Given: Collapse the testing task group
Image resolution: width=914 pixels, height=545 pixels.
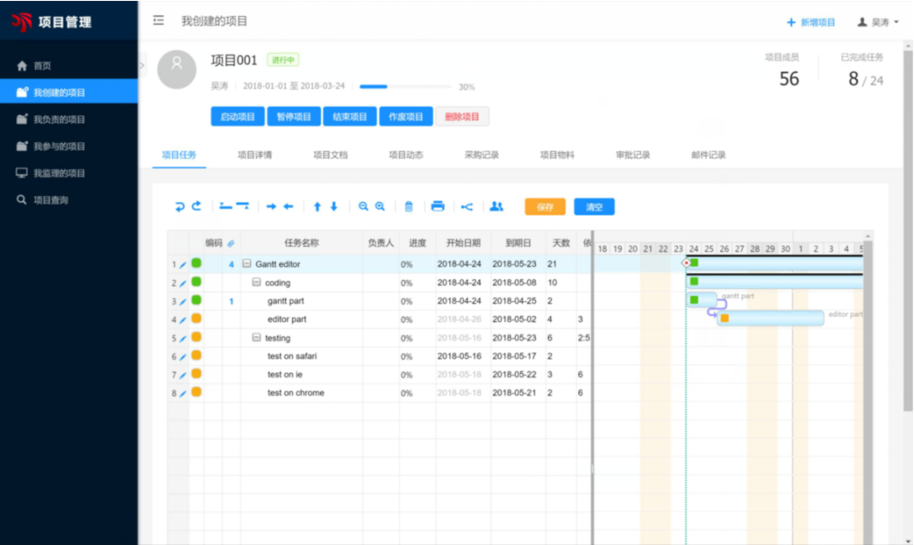Looking at the screenshot, I should click(256, 338).
